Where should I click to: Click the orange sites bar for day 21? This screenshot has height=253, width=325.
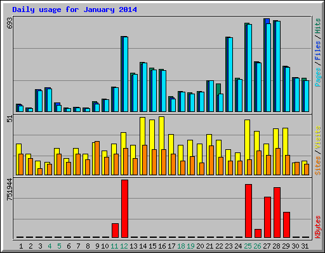tap(211, 160)
